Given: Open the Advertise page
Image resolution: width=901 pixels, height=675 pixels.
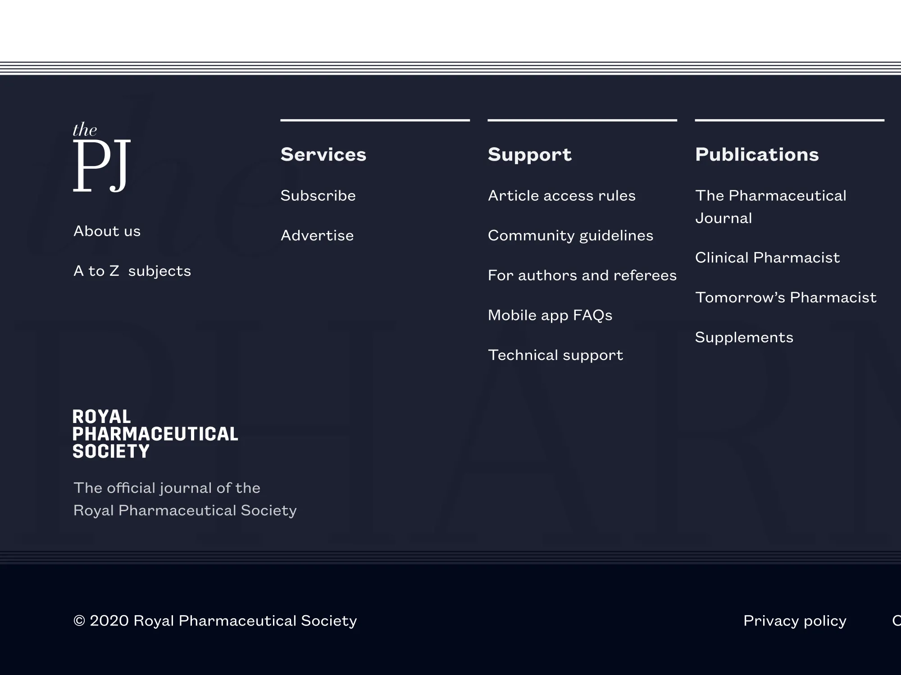Looking at the screenshot, I should click(x=317, y=235).
